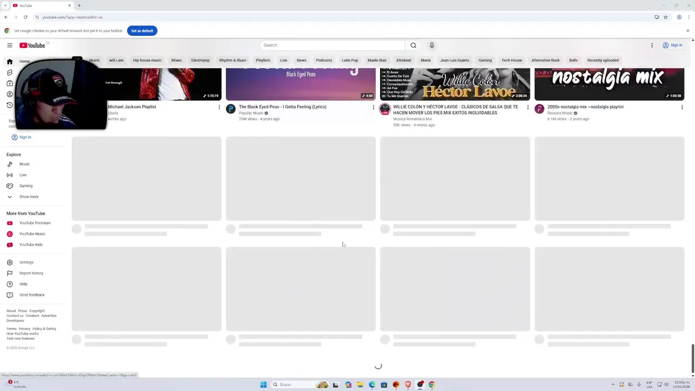Open the Chrome profile icon
Screen dimensions: 695x391
tap(679, 17)
